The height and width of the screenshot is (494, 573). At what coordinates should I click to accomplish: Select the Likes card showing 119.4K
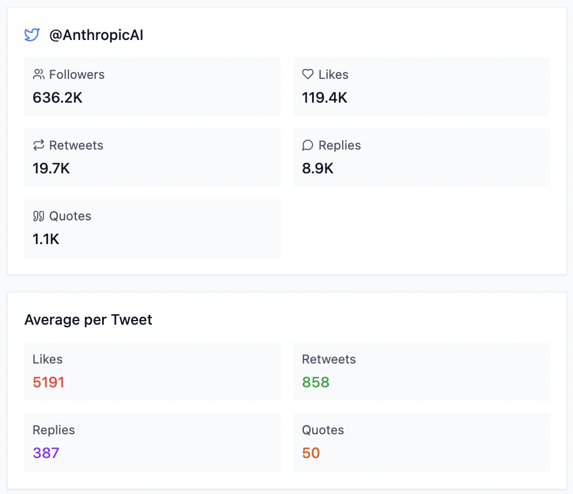pos(422,86)
